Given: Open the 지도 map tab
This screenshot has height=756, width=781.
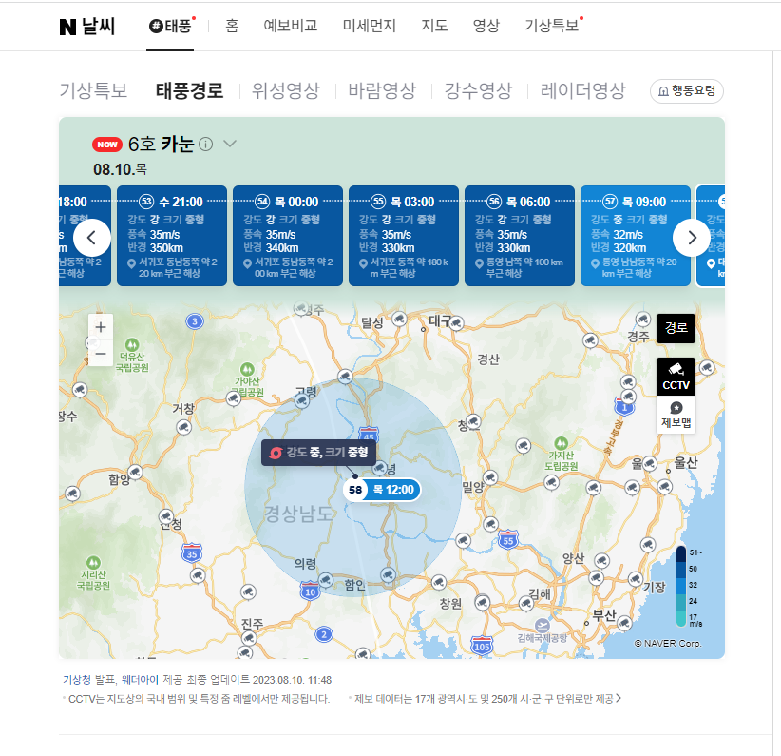Looking at the screenshot, I should coord(434,26).
